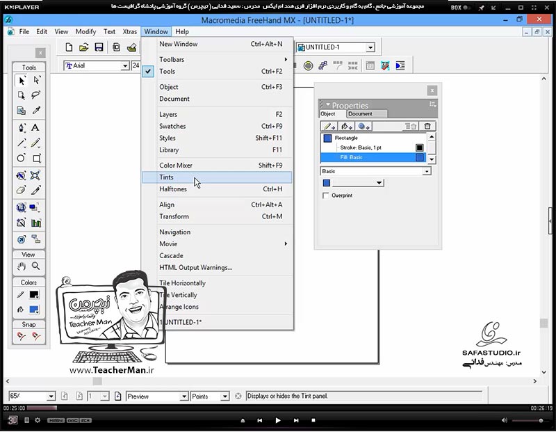This screenshot has height=432, width=556.
Task: Click KMPlayer settings gear icon
Action: (38, 420)
